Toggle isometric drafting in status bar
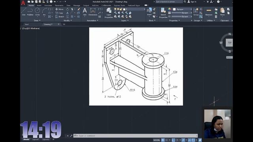 pyautogui.click(x=183, y=140)
